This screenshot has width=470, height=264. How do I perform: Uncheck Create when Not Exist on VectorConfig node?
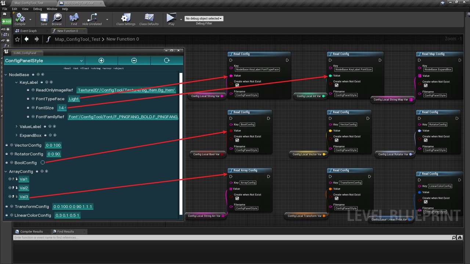[337, 140]
